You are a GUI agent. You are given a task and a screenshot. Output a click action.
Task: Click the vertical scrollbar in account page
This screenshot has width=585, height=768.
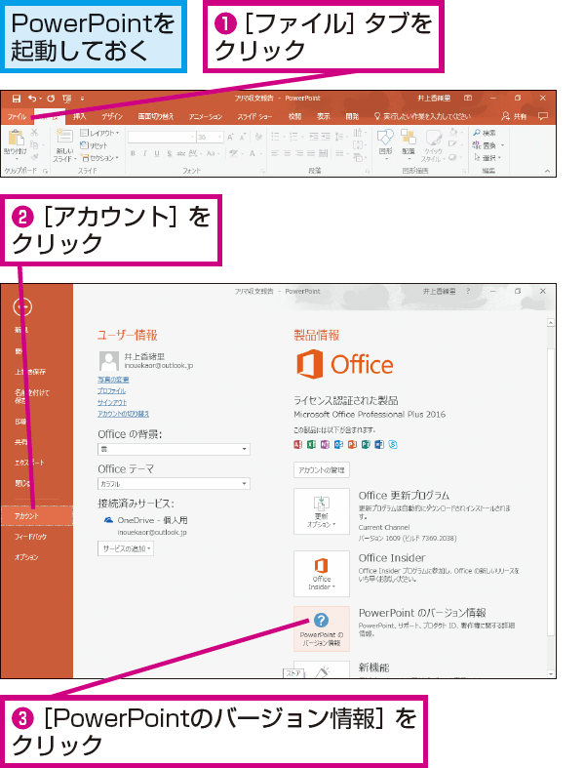(x=551, y=497)
